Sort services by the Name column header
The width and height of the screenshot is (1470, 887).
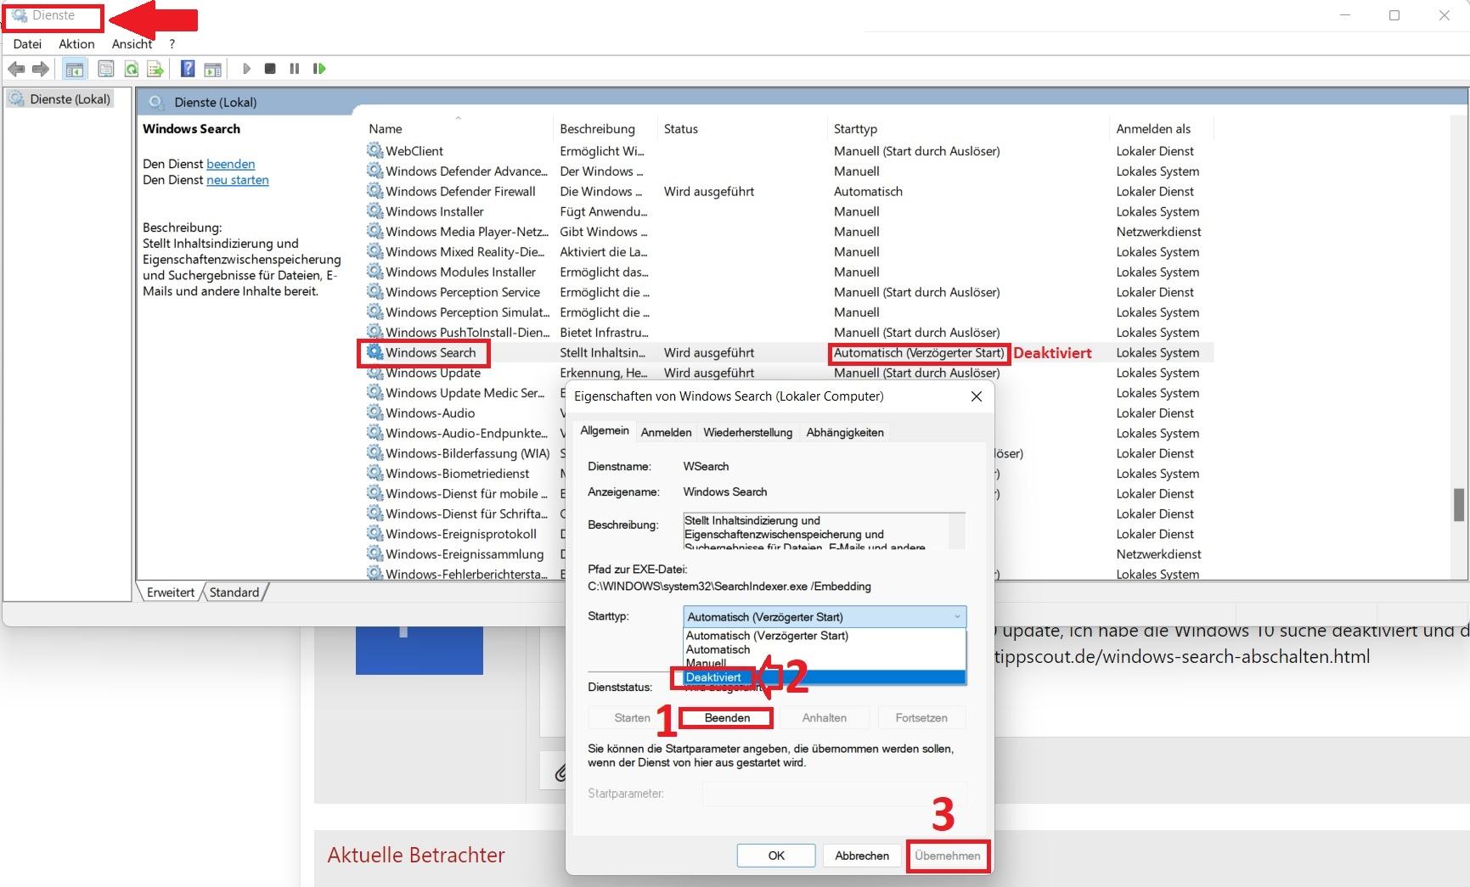click(x=458, y=129)
